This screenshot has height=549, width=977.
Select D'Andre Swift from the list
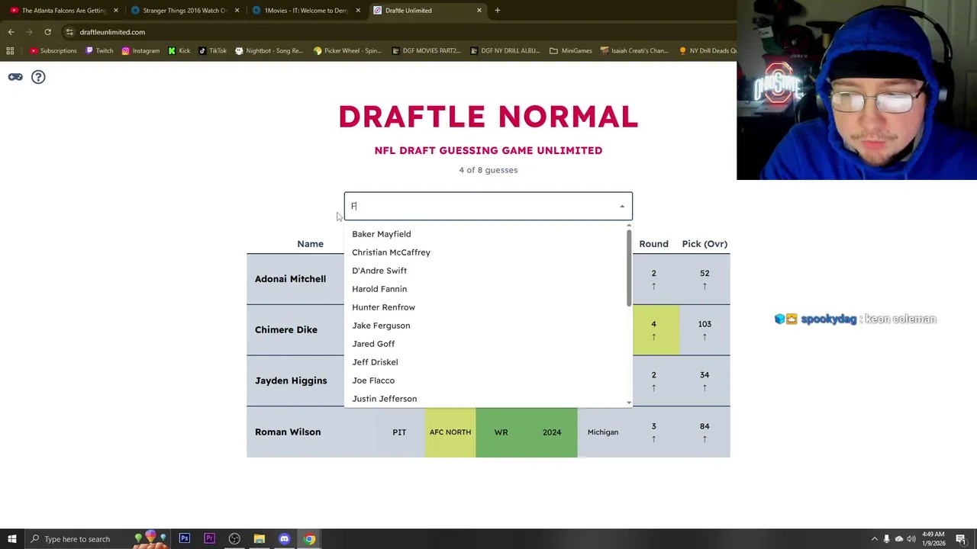coord(488,271)
